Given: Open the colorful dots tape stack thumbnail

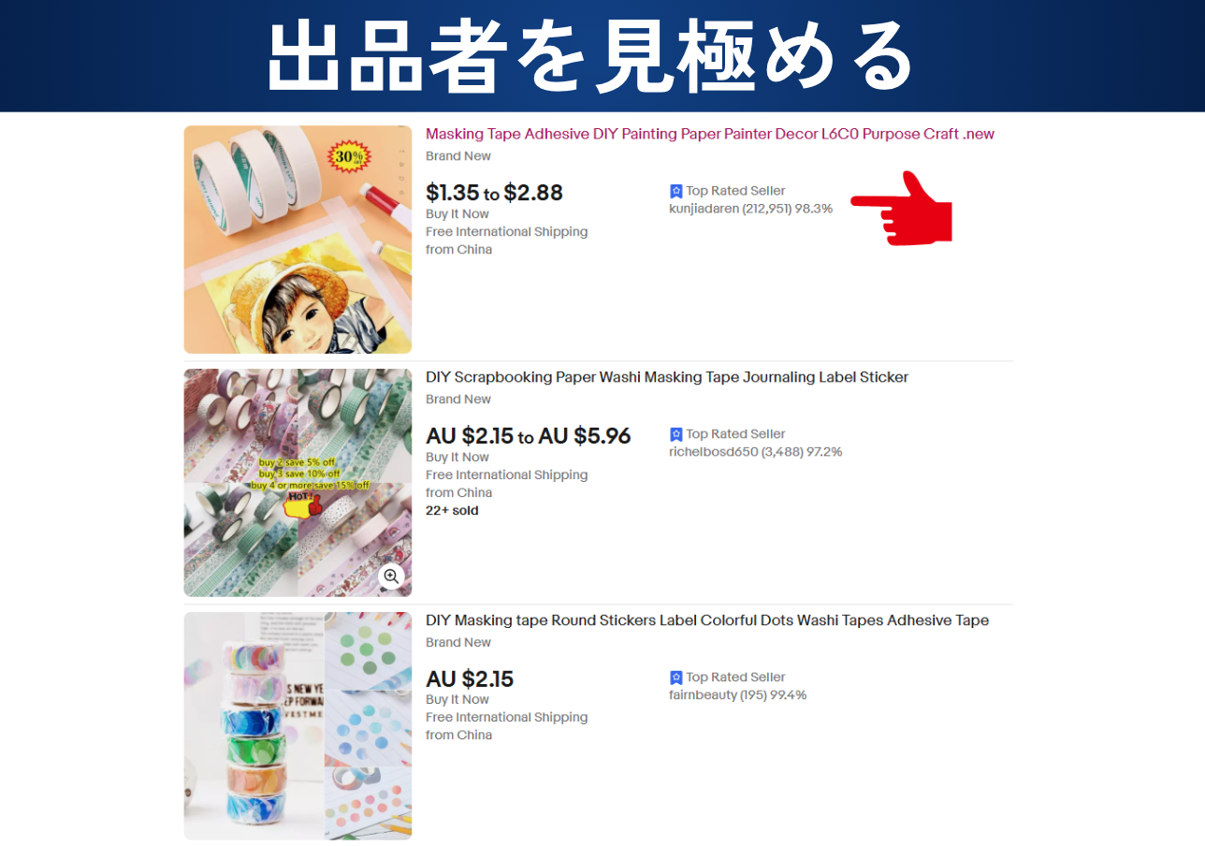Looking at the screenshot, I should (x=298, y=726).
